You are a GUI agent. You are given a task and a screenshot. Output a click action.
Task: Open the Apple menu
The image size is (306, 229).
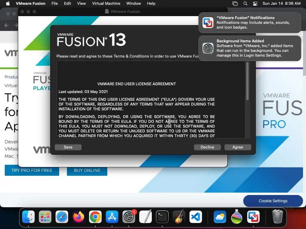(x=8, y=3)
